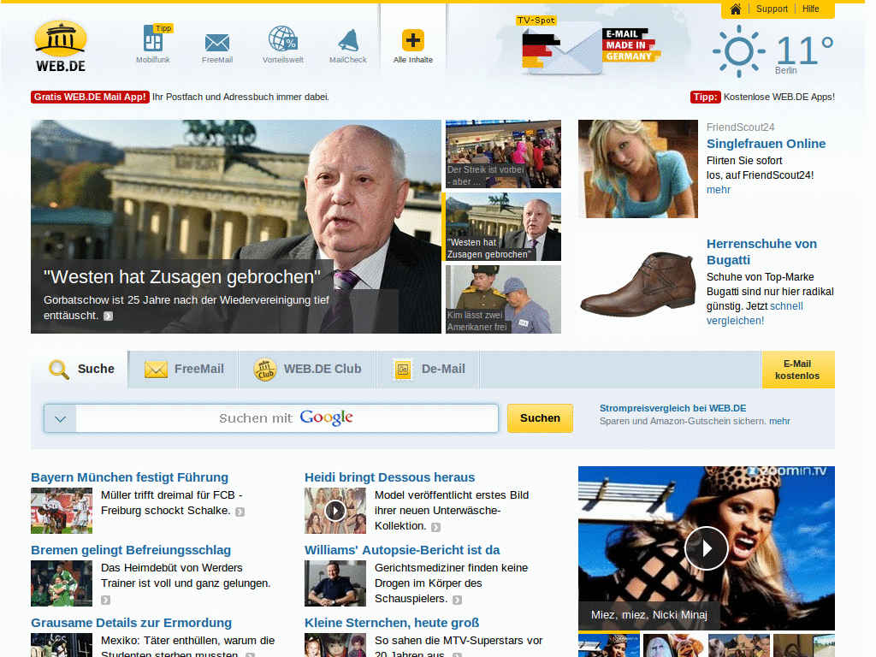Screen dimensions: 876x657
Task: Click the yellow E-Mail kostenlos button
Action: click(798, 370)
